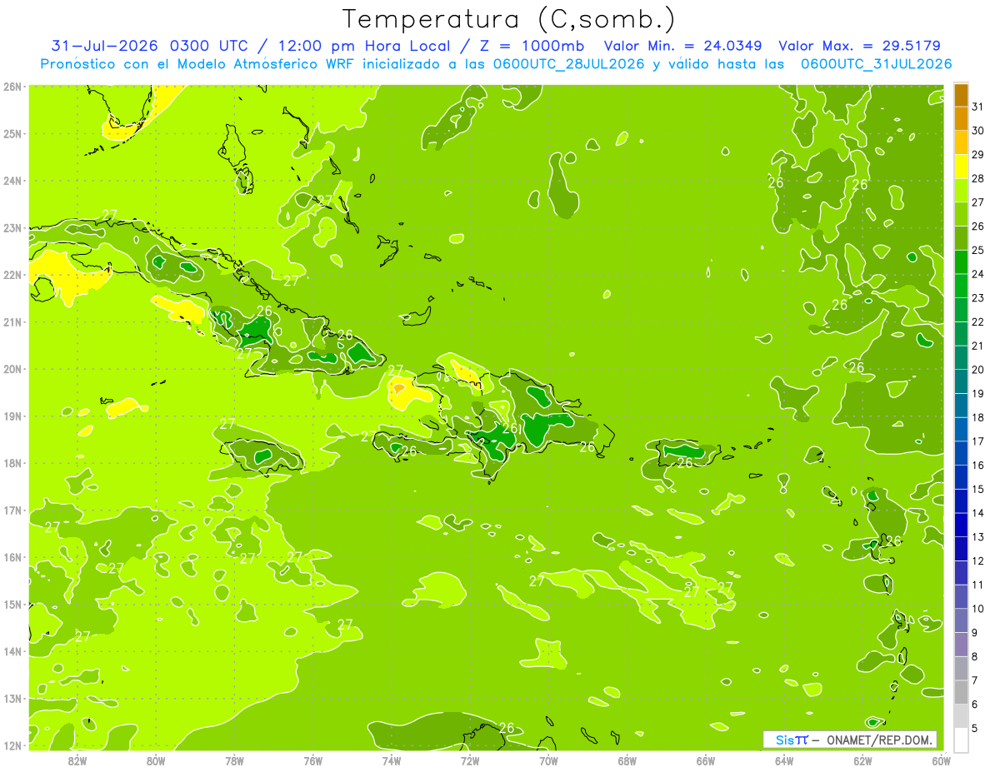Pick the yellow swatch between 28 and 29
The image size is (1000, 772).
pos(961,167)
